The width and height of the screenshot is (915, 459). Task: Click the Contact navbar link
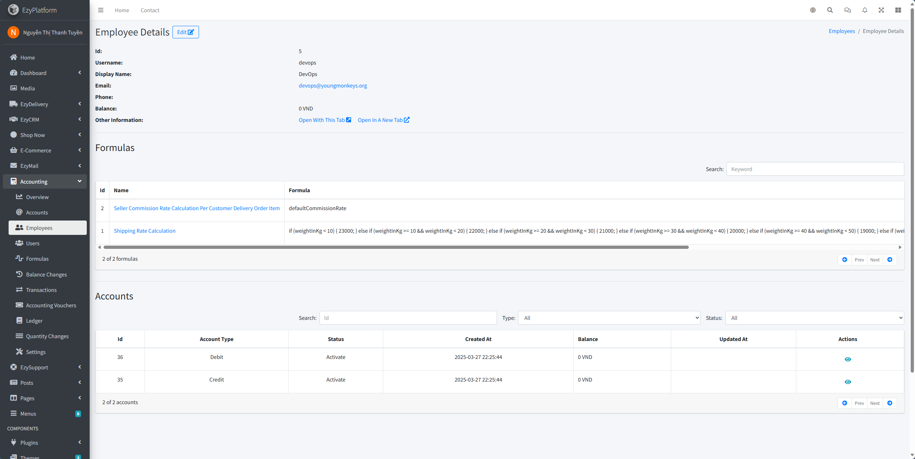click(150, 10)
